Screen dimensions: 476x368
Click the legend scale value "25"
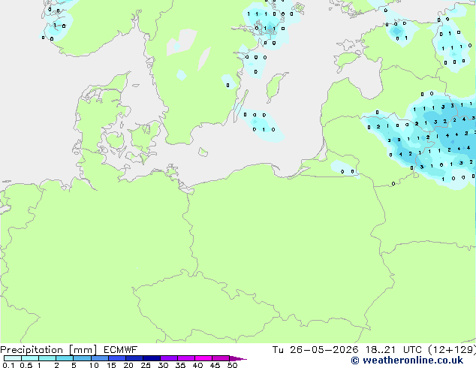[146, 365]
